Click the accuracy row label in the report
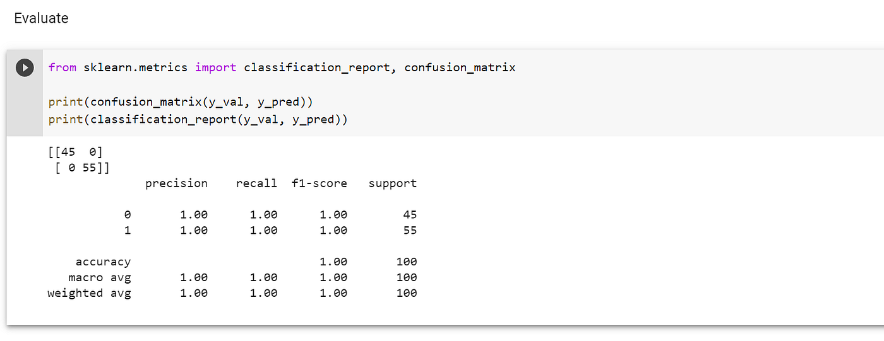This screenshot has height=341, width=884. tap(103, 262)
